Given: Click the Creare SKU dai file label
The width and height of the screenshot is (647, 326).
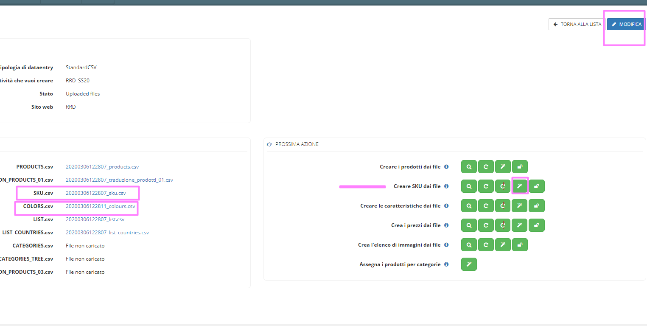Looking at the screenshot, I should point(417,186).
